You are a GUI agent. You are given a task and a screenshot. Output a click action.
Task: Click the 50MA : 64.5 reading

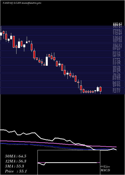pos(16,156)
